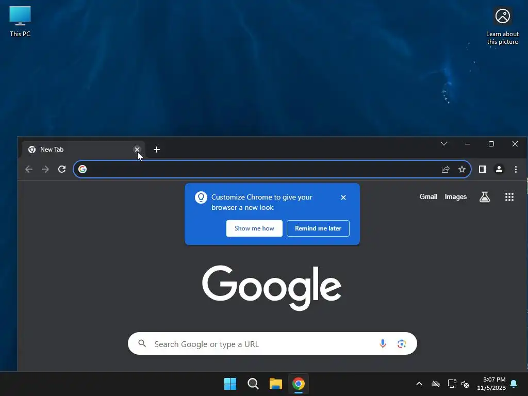Open the Chrome profile menu

pos(499,169)
